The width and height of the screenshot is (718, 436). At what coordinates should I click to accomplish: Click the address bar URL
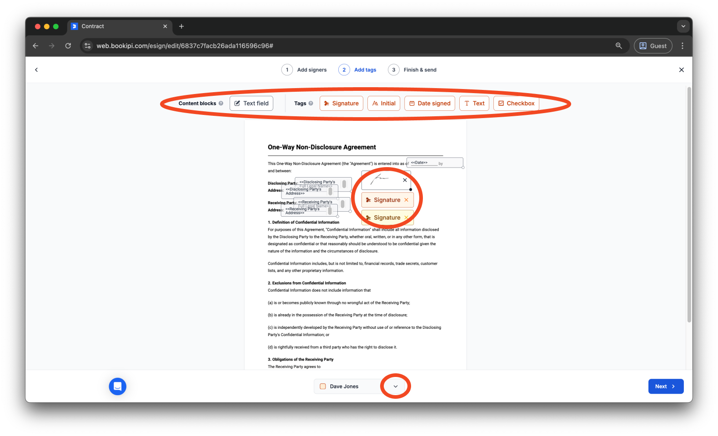click(185, 46)
